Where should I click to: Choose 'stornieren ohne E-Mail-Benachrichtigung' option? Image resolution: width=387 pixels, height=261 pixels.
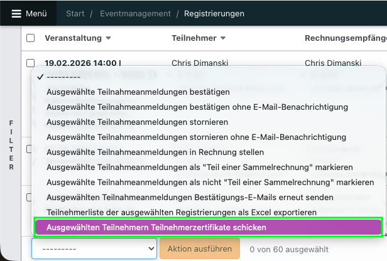point(209,137)
